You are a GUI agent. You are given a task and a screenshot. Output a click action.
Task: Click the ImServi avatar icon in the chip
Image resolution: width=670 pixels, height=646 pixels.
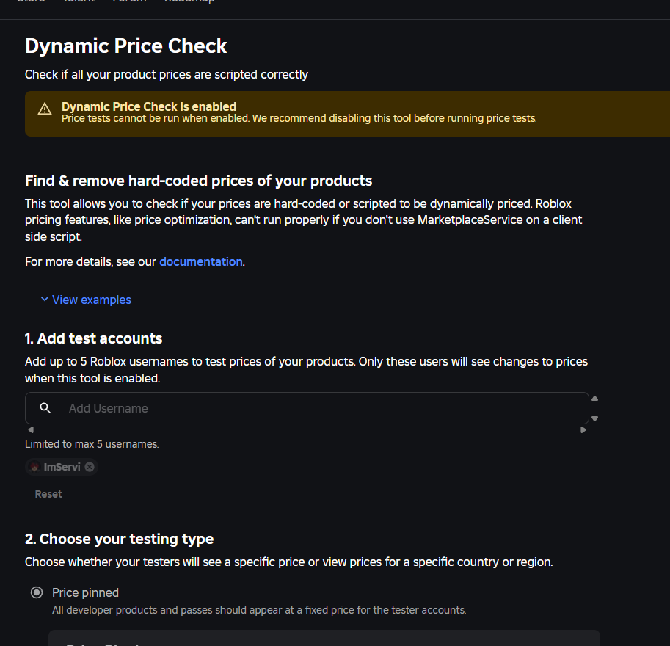click(34, 467)
